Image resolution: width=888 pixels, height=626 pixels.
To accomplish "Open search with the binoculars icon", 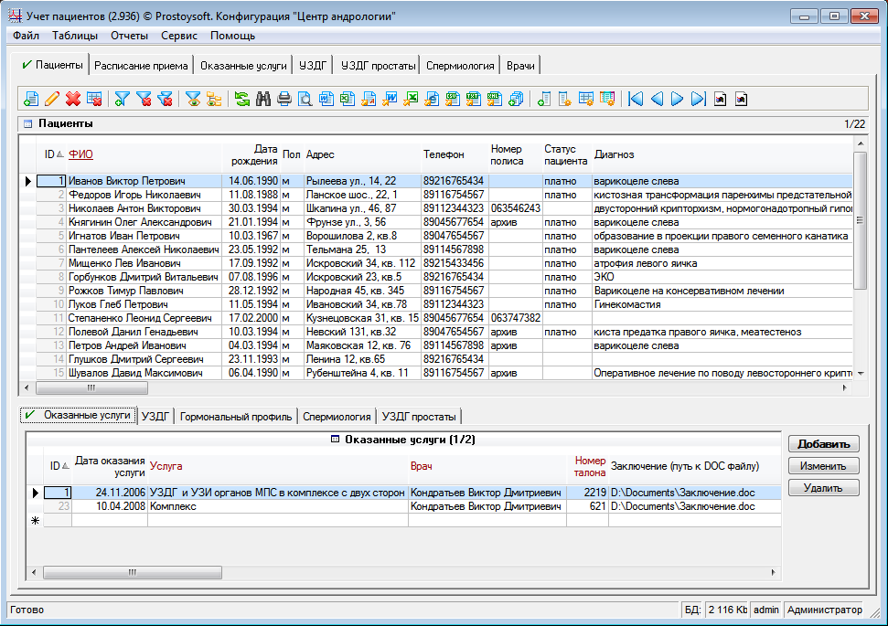I will (x=263, y=99).
